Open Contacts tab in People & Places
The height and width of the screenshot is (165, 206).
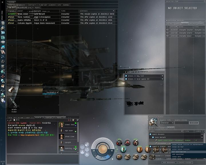click(x=154, y=128)
